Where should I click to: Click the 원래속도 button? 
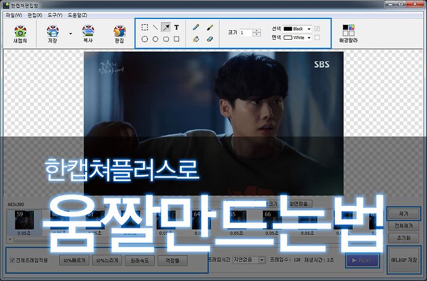pos(140,260)
